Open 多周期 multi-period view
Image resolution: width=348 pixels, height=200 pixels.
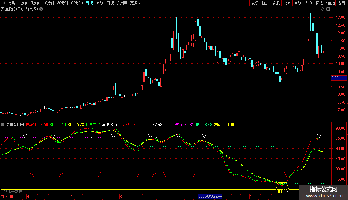(x=122, y=3)
